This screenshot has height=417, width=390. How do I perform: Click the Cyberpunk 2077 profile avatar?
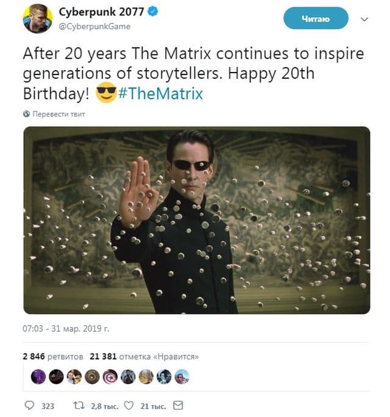tap(37, 19)
